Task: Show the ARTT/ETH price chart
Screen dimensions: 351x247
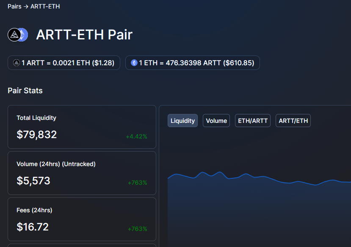Action: click(293, 121)
